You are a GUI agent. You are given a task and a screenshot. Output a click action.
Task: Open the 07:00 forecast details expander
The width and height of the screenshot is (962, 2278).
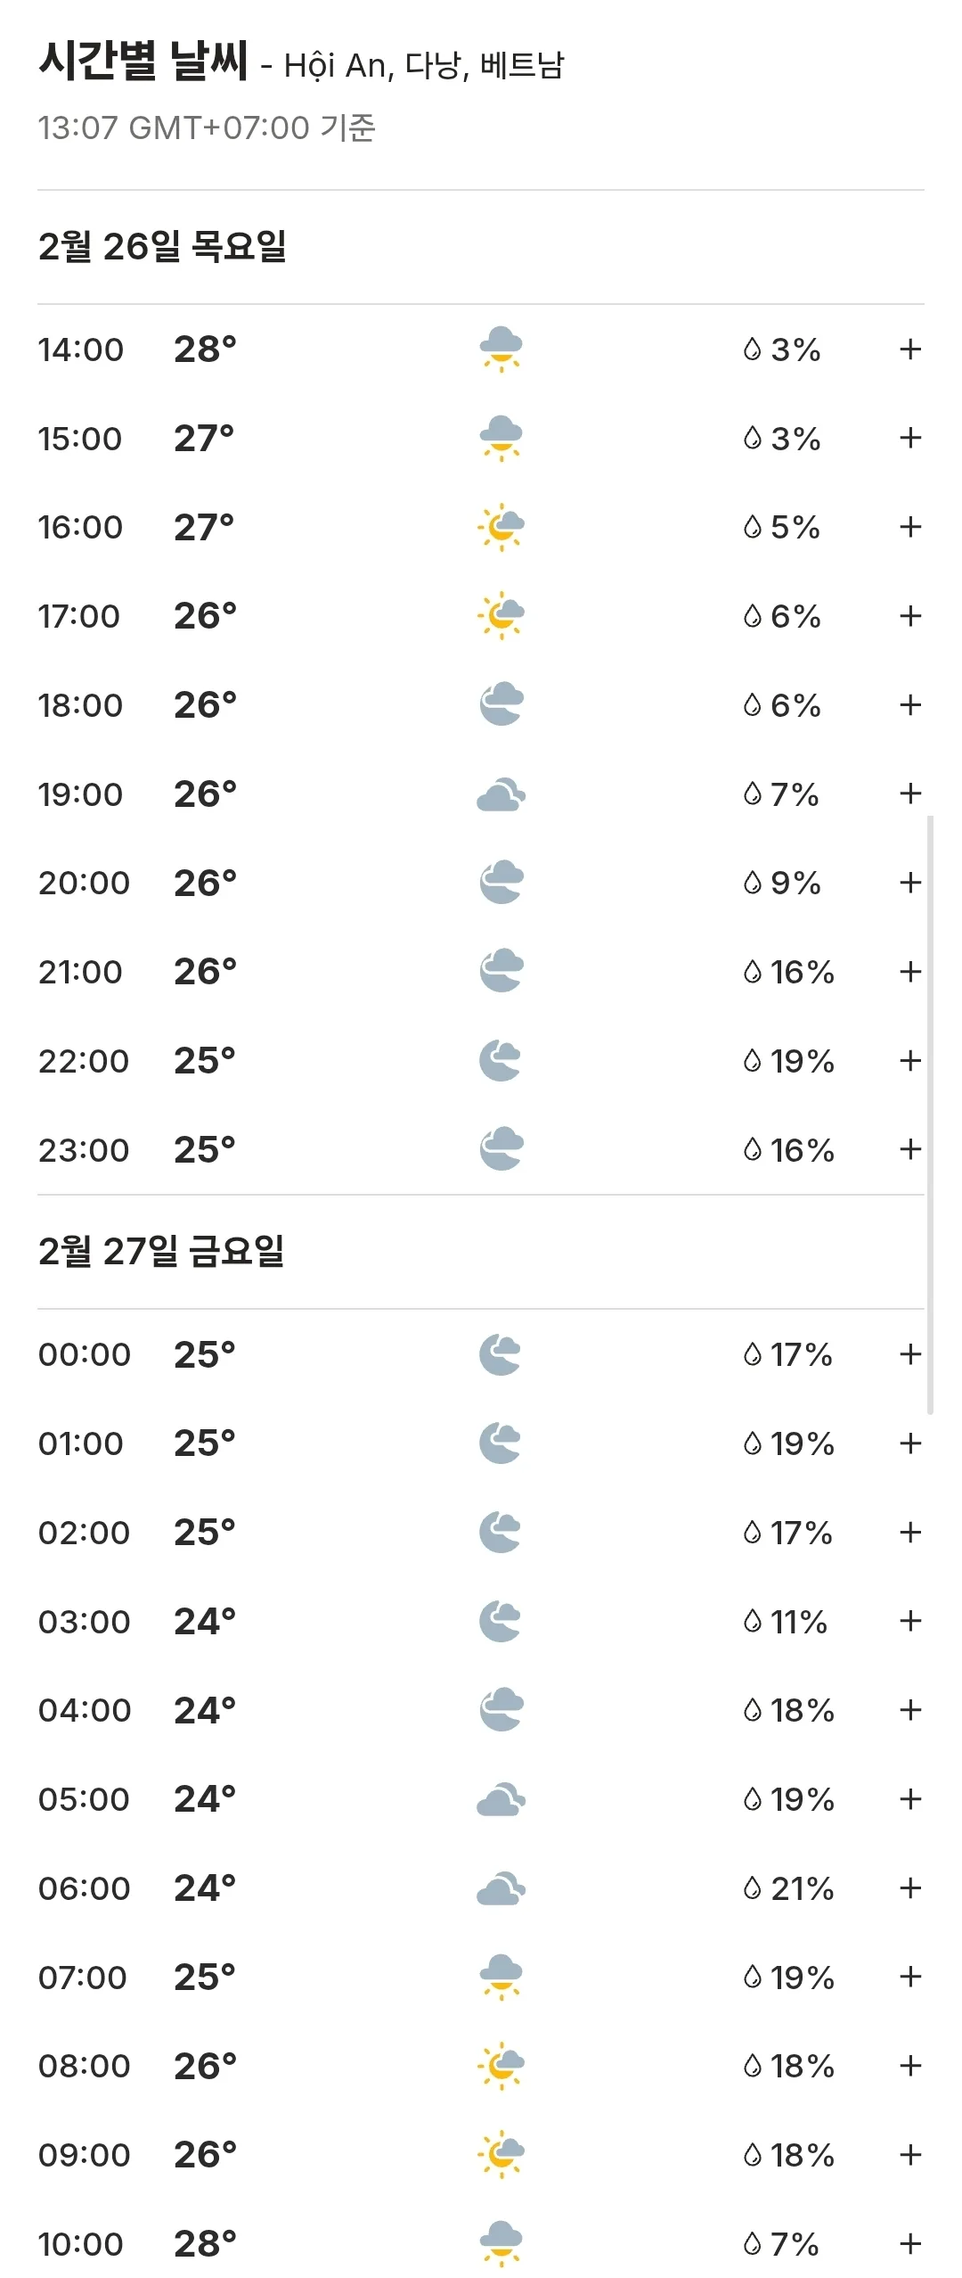pyautogui.click(x=909, y=1978)
